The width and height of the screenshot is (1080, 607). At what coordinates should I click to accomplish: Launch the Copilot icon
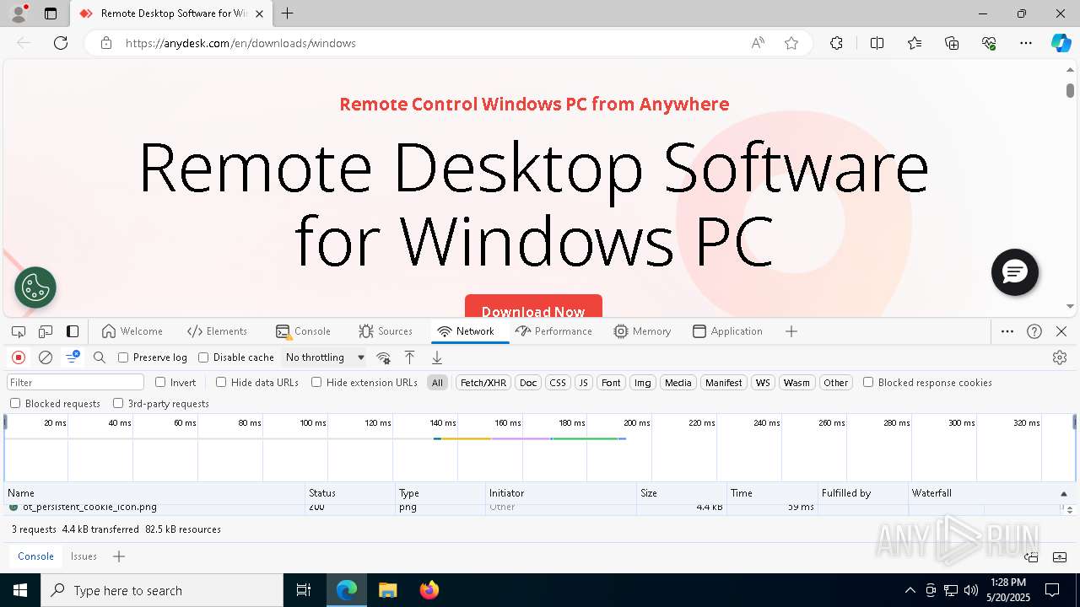pos(1061,43)
